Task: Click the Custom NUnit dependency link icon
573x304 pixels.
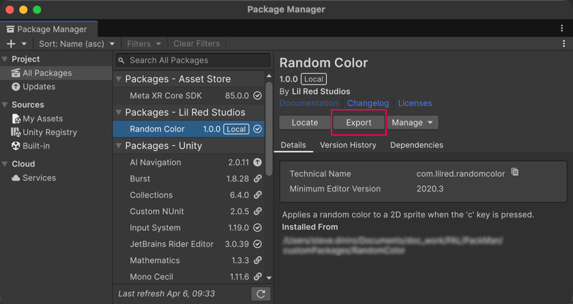Action: tap(258, 211)
